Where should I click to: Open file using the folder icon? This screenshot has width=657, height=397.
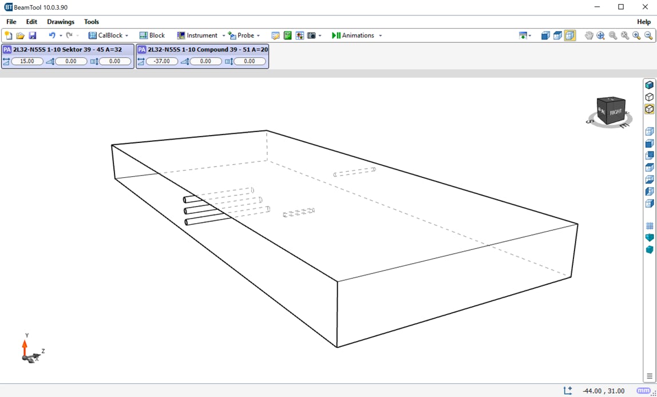(21, 35)
